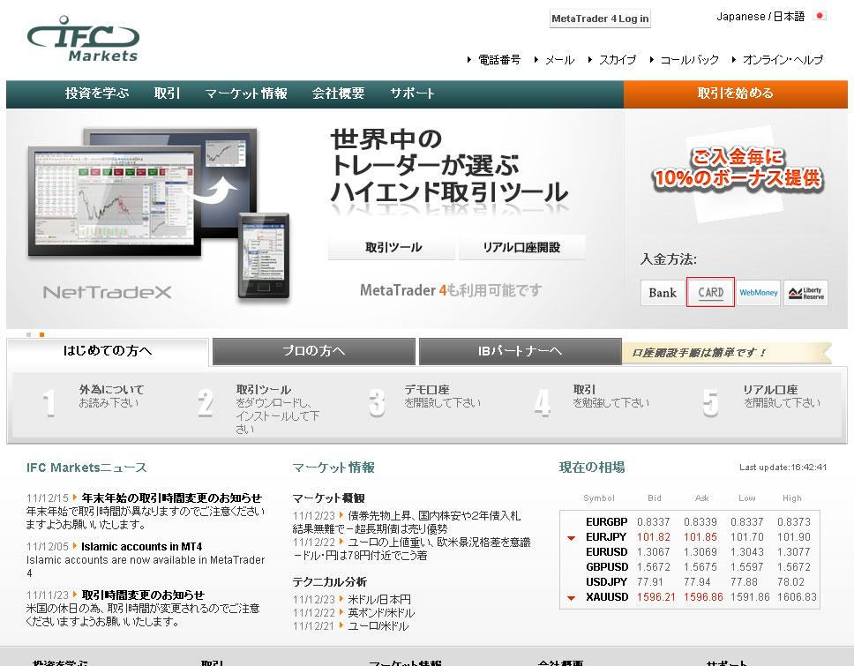Click the EURUSD symbol row
854x666 pixels.
690,551
